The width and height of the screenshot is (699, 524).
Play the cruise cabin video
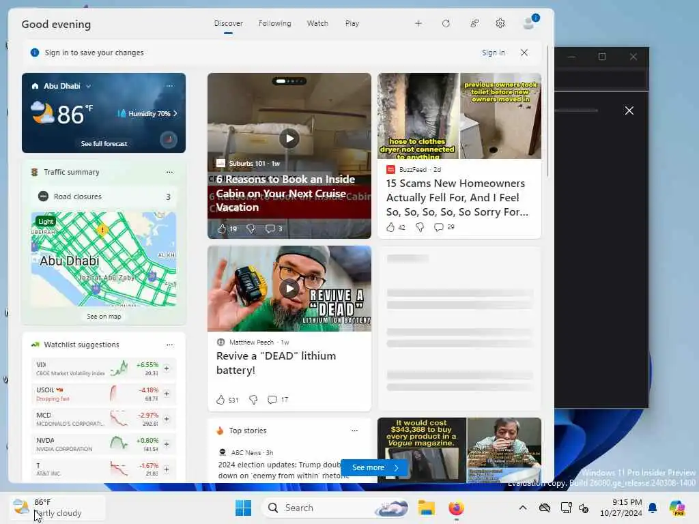pyautogui.click(x=289, y=139)
